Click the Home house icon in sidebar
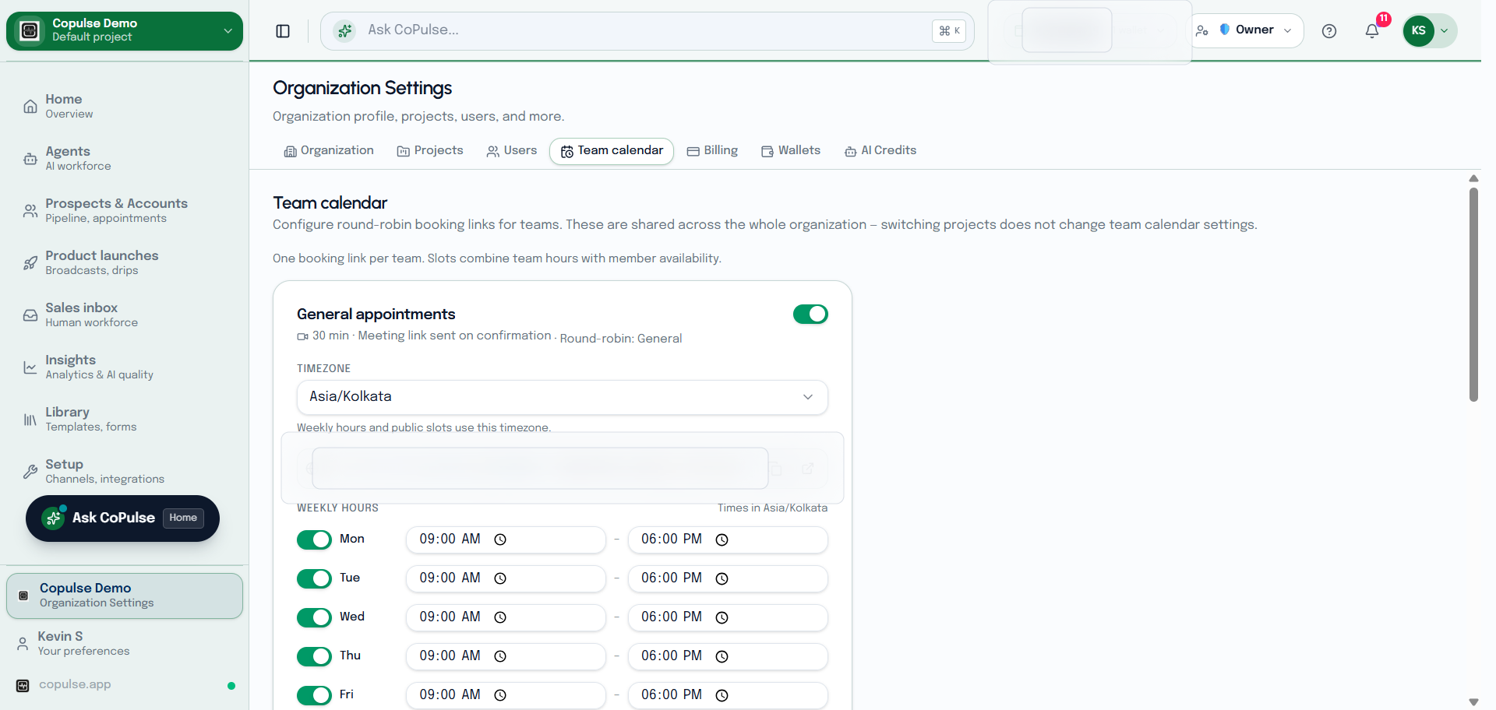Screen dimensions: 1496x710 pos(30,107)
